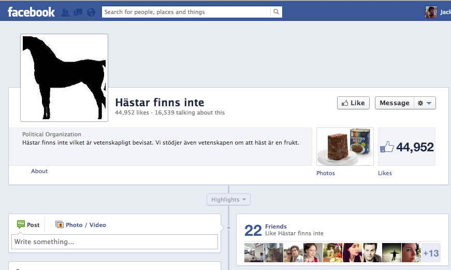Select the Photo / Video tab
This screenshot has width=451, height=270.
coord(81,225)
